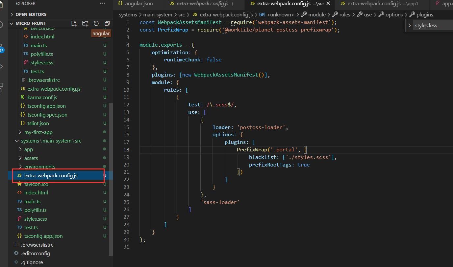
Task: Open .editorconfig from the explorer
Action: [36, 253]
